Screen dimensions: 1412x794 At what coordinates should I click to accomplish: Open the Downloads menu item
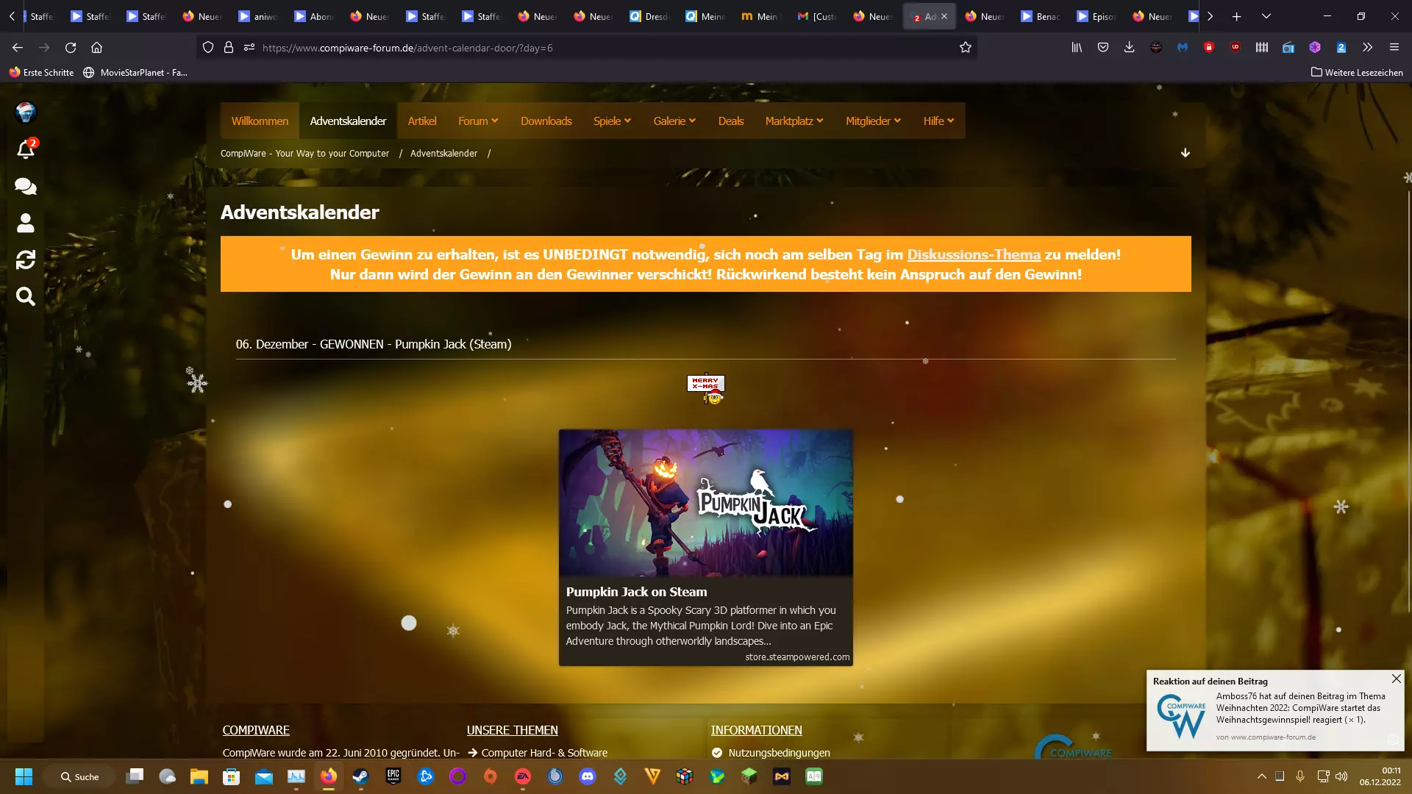click(x=546, y=121)
